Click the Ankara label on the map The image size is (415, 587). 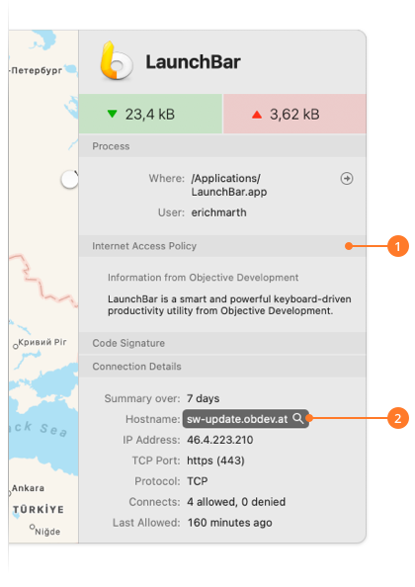point(28,488)
